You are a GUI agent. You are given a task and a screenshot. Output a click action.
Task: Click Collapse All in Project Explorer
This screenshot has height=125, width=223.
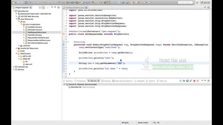tap(40, 8)
